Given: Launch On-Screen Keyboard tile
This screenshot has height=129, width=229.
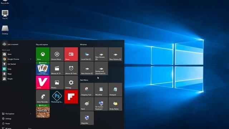Looking at the screenshot, I should coord(101,104).
